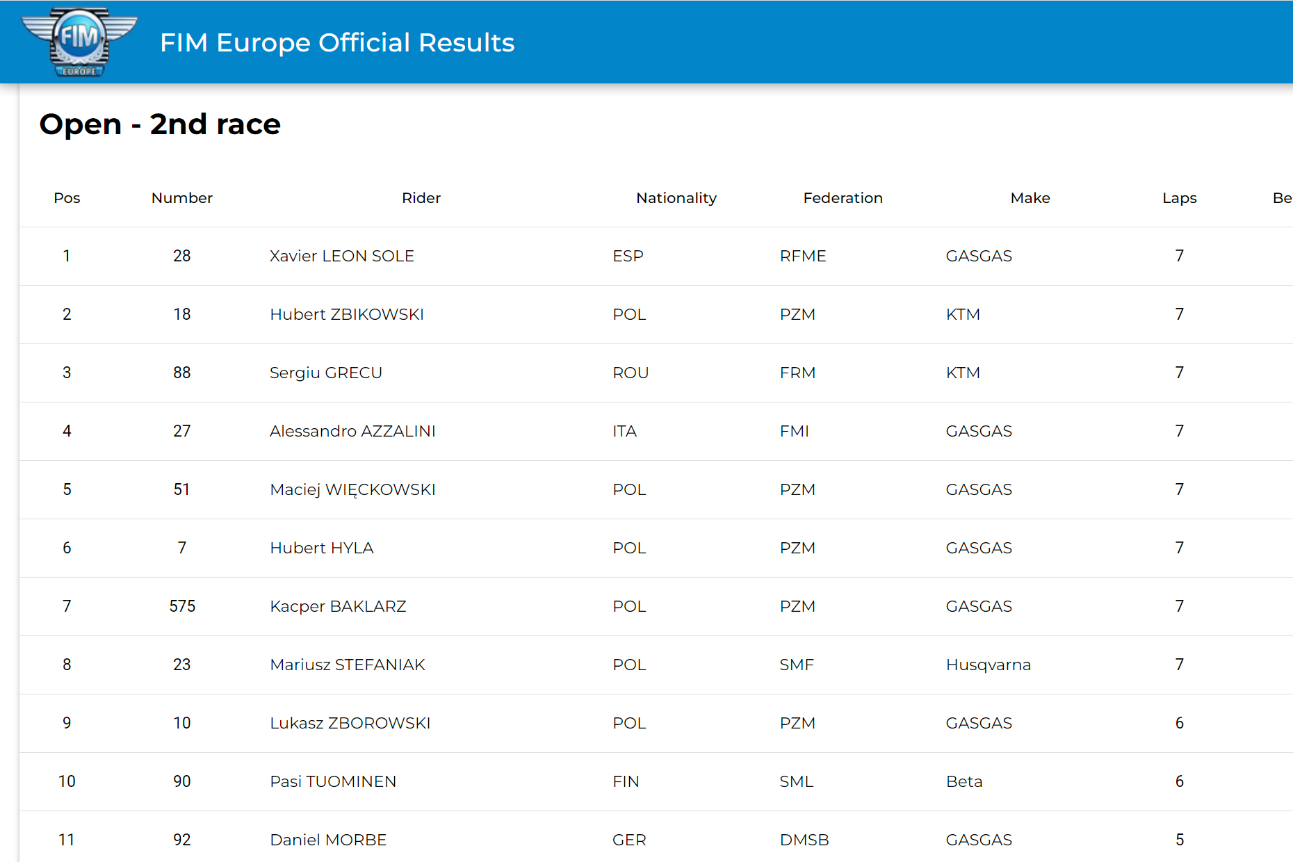Click nationality FIN
Viewport: 1293px width, 862px height.
[626, 781]
